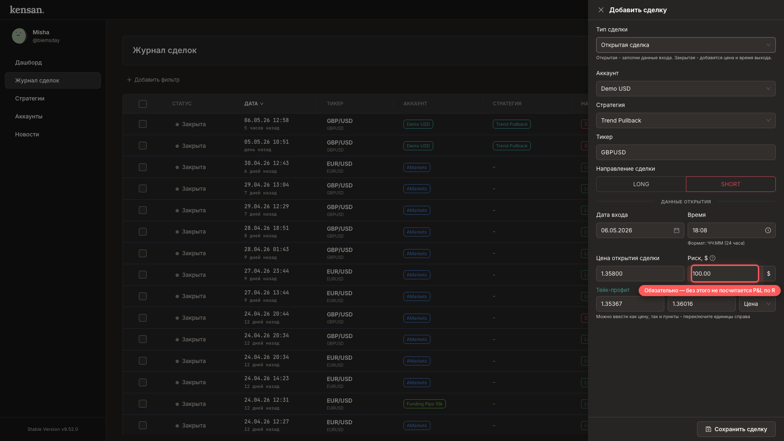Viewport: 784px width, 441px height.
Task: Click the Trend Pullback tag in 05.05.26 row
Action: tap(512, 146)
